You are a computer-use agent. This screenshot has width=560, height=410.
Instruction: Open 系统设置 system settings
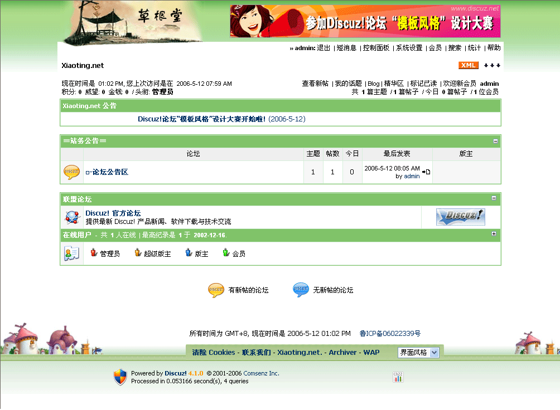pos(409,48)
